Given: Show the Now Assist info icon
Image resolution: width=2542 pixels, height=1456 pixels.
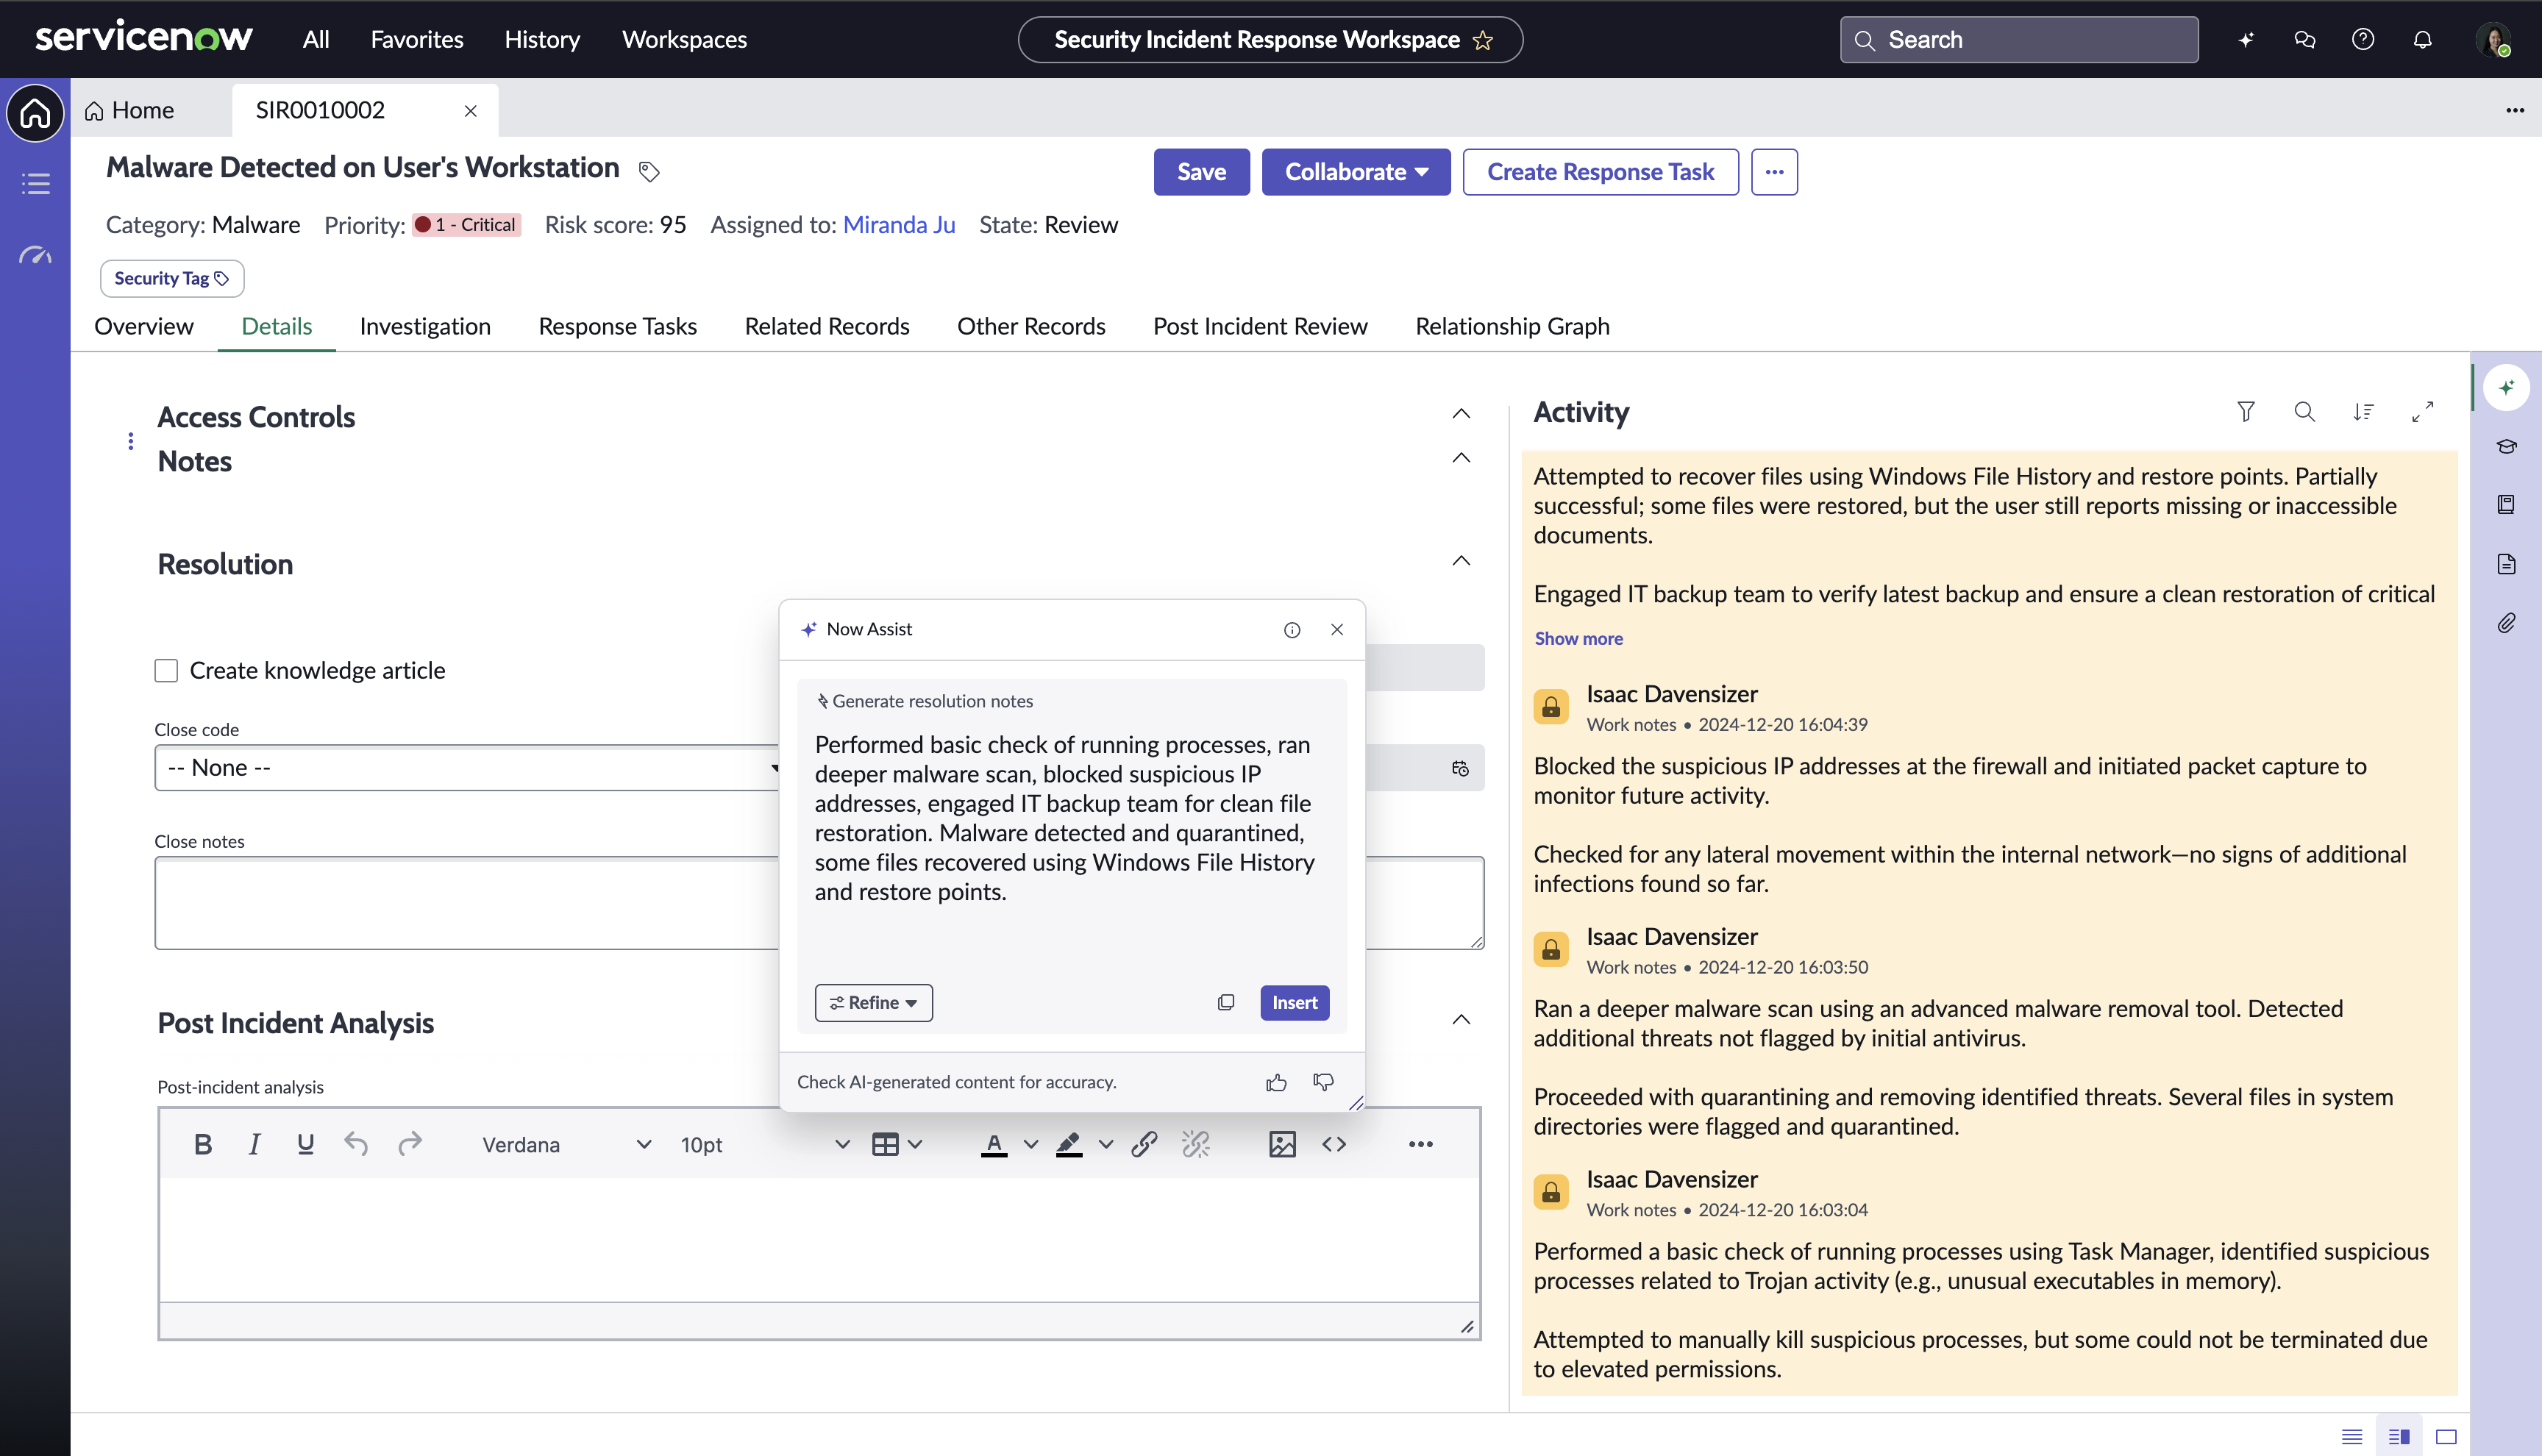Looking at the screenshot, I should [x=1292, y=629].
